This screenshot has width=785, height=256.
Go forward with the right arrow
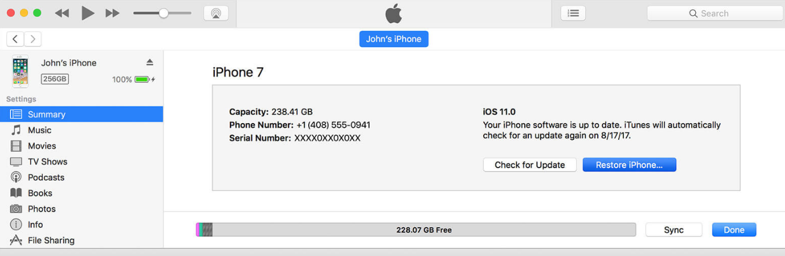pos(33,39)
